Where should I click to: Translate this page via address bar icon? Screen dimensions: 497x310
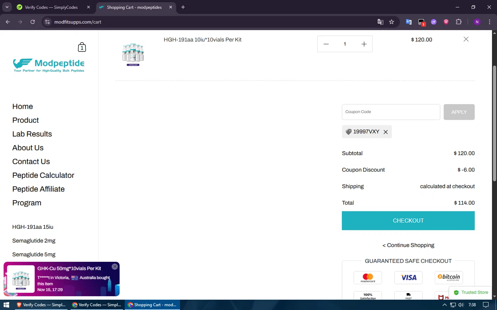(x=380, y=22)
